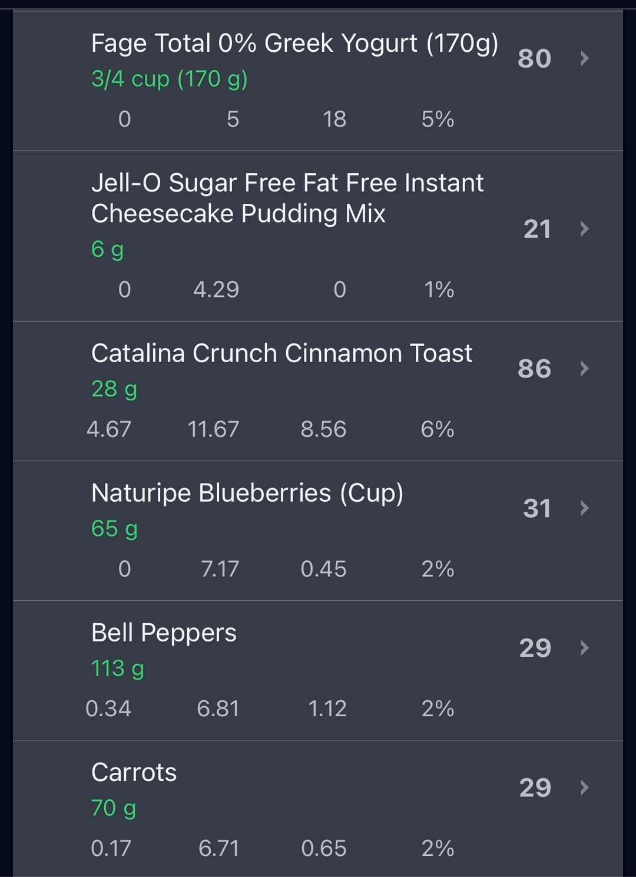Edit the 3/4 cup (170 g) serving
The width and height of the screenshot is (636, 877).
(170, 79)
